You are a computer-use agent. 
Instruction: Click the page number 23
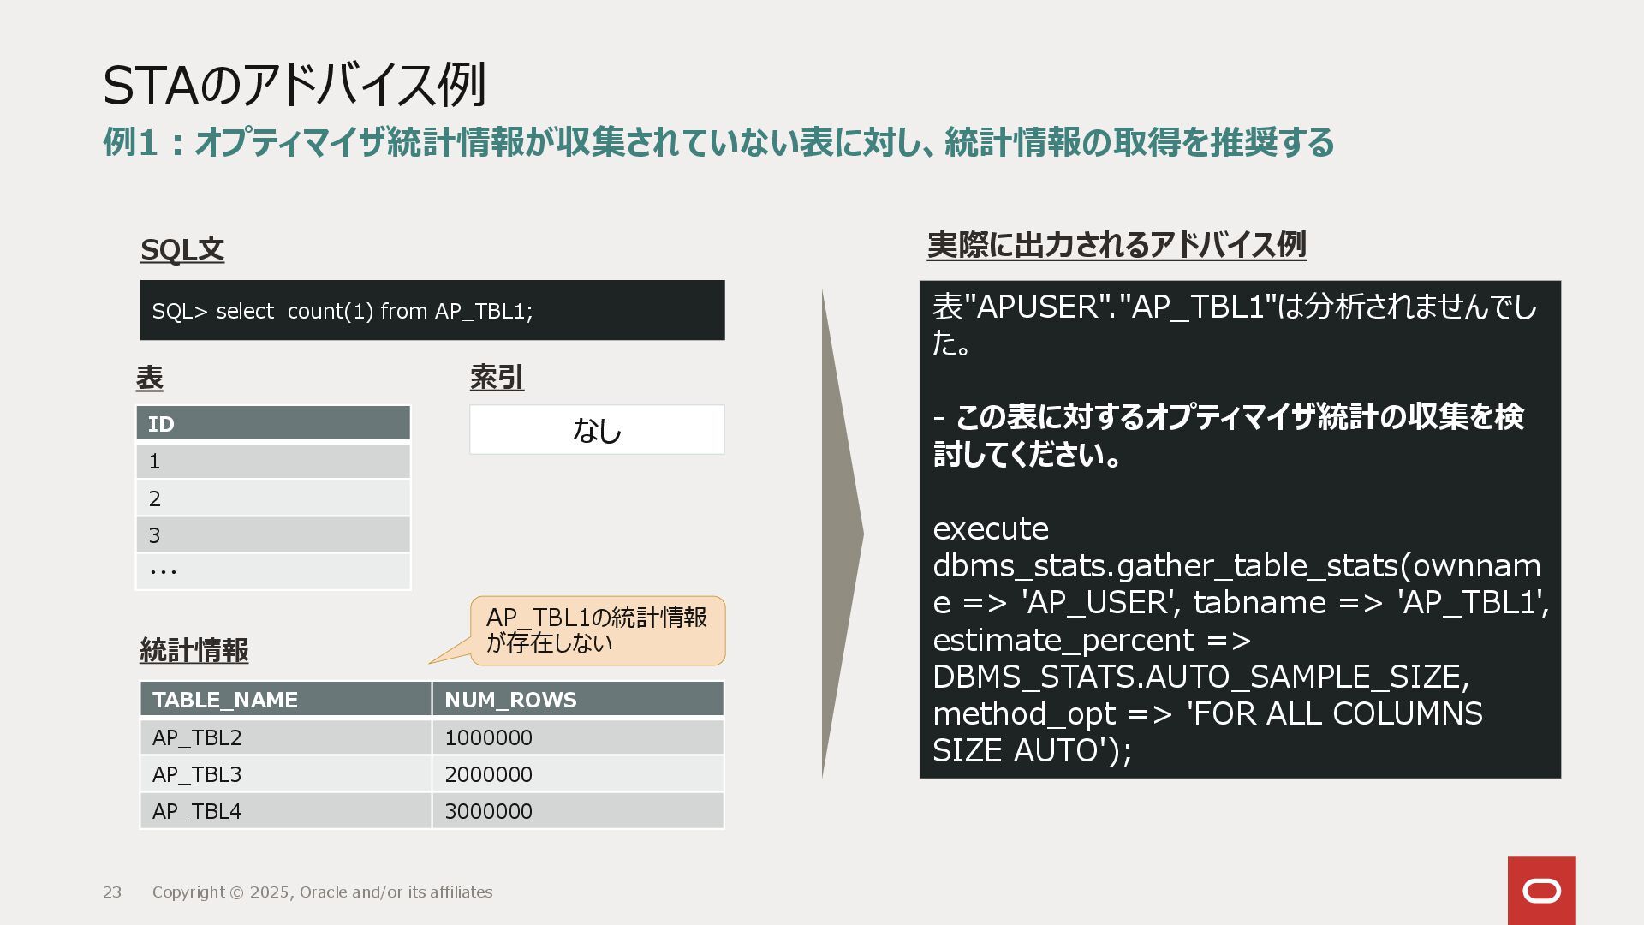(112, 892)
